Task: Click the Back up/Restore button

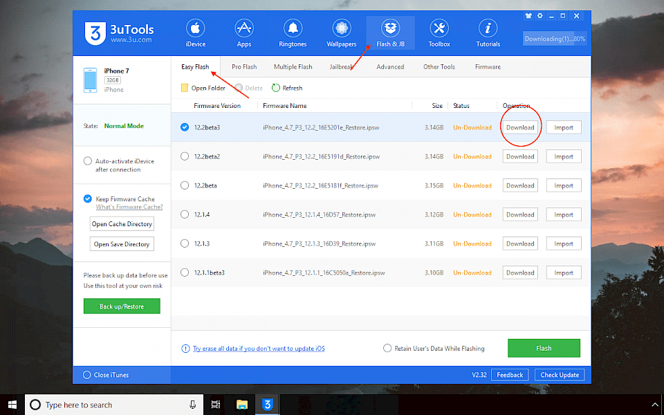Action: pos(122,306)
